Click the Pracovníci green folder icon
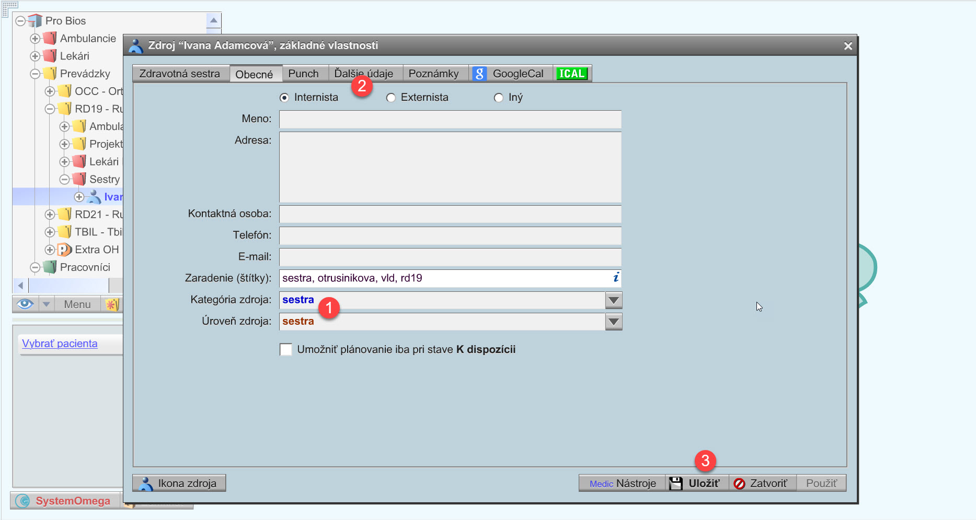The width and height of the screenshot is (976, 520). pyautogui.click(x=50, y=267)
